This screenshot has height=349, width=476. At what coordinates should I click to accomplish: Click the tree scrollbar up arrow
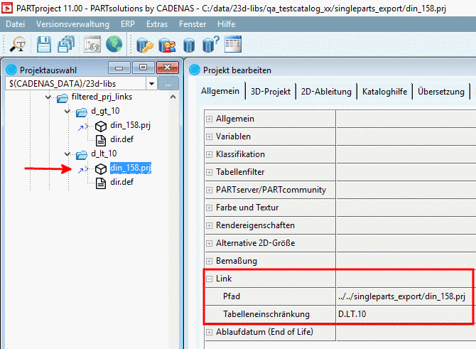click(x=173, y=97)
